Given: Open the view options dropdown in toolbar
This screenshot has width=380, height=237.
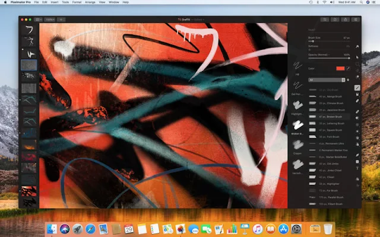Looking at the screenshot, I should tap(38, 20).
